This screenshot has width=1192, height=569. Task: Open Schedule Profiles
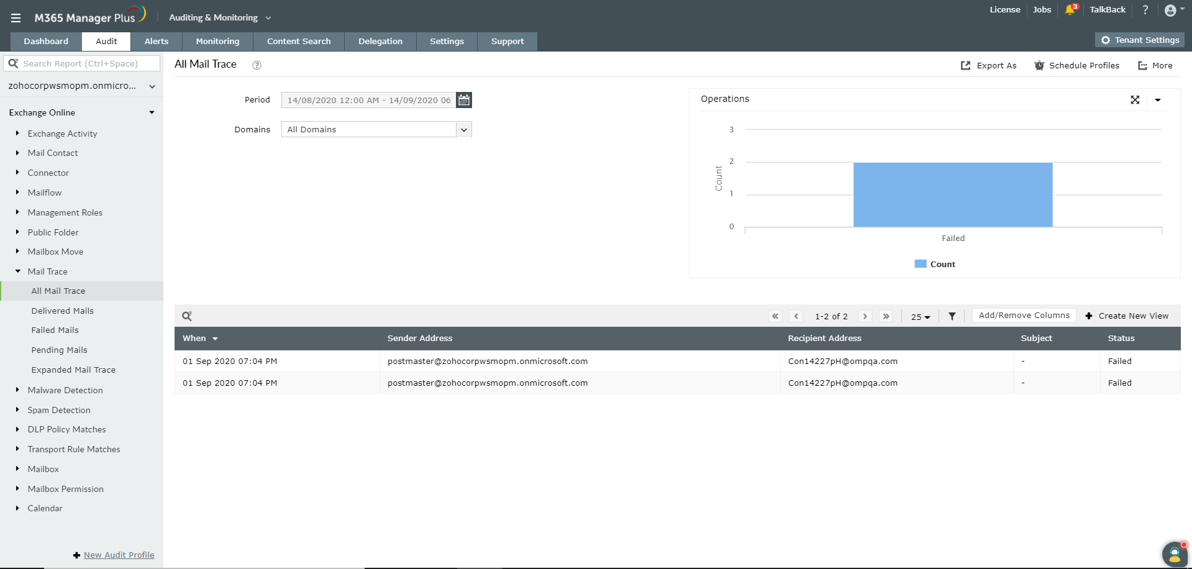(1077, 66)
